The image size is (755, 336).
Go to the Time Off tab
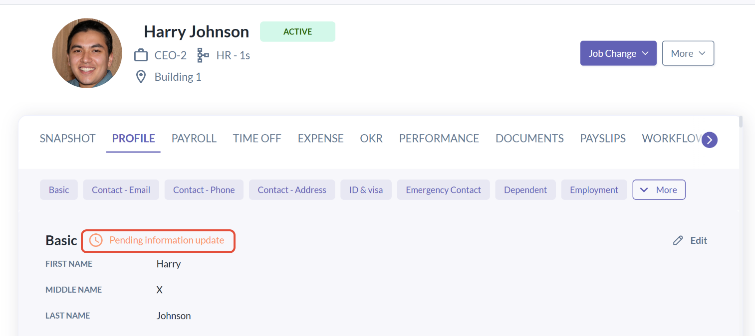257,138
